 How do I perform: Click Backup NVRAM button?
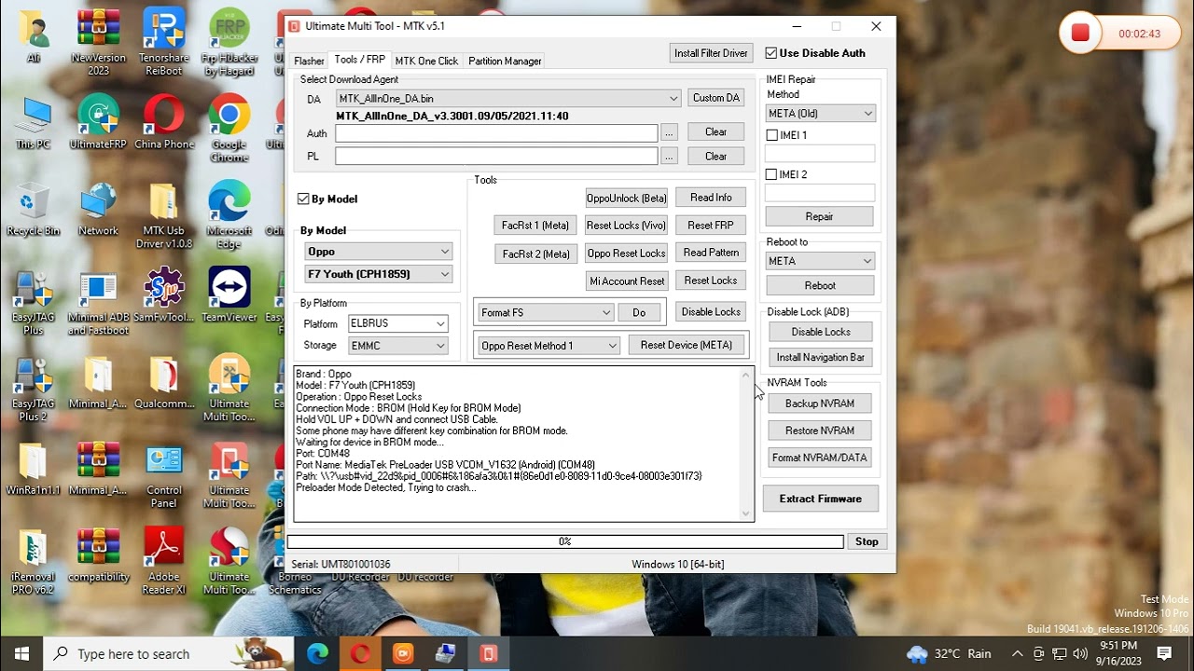[820, 404]
